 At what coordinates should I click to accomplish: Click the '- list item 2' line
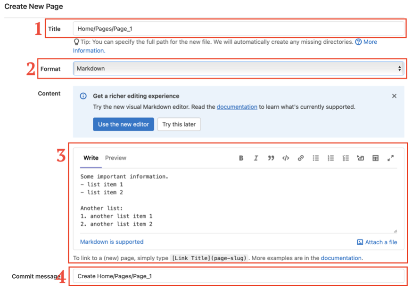point(102,193)
